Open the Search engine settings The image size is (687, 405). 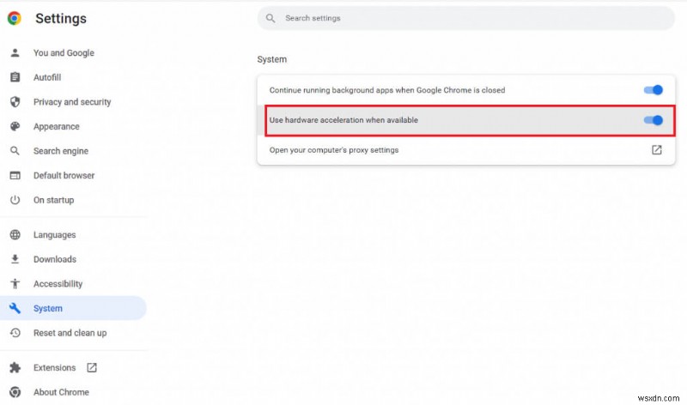(x=61, y=151)
